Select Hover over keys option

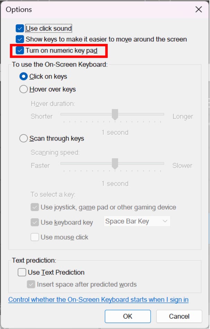(x=24, y=89)
